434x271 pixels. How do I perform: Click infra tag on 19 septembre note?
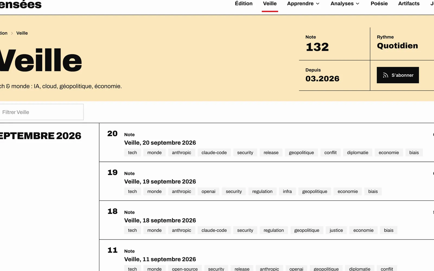tap(287, 191)
